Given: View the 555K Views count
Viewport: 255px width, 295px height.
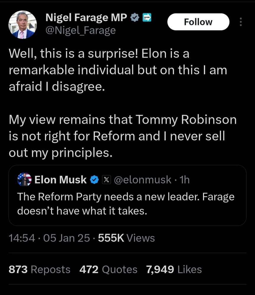Looking at the screenshot, I should [x=126, y=238].
